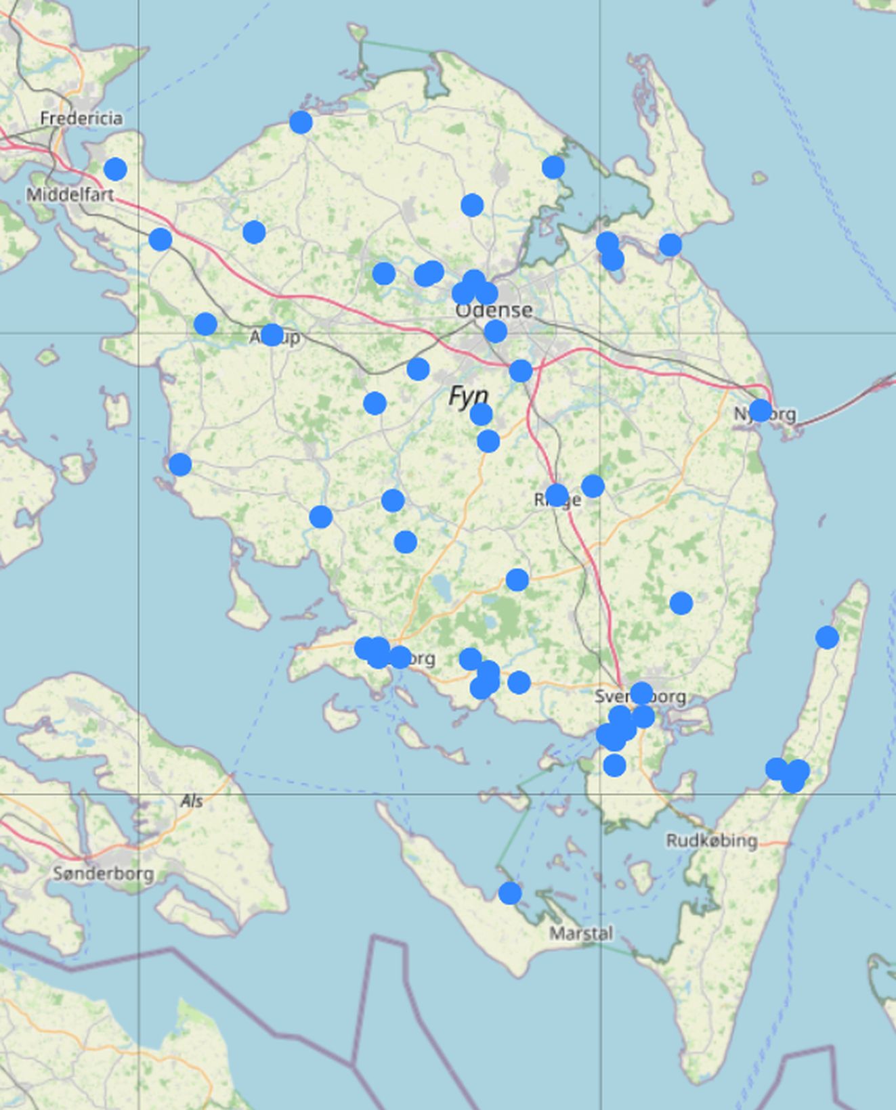Click the Fredericia town label

click(x=81, y=118)
